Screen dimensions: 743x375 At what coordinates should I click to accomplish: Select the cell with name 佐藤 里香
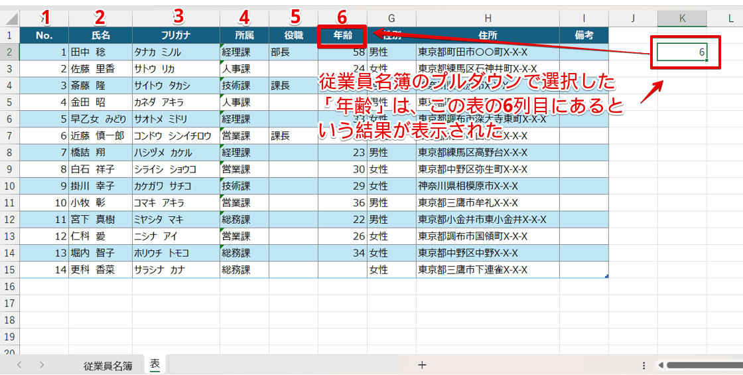[100, 69]
